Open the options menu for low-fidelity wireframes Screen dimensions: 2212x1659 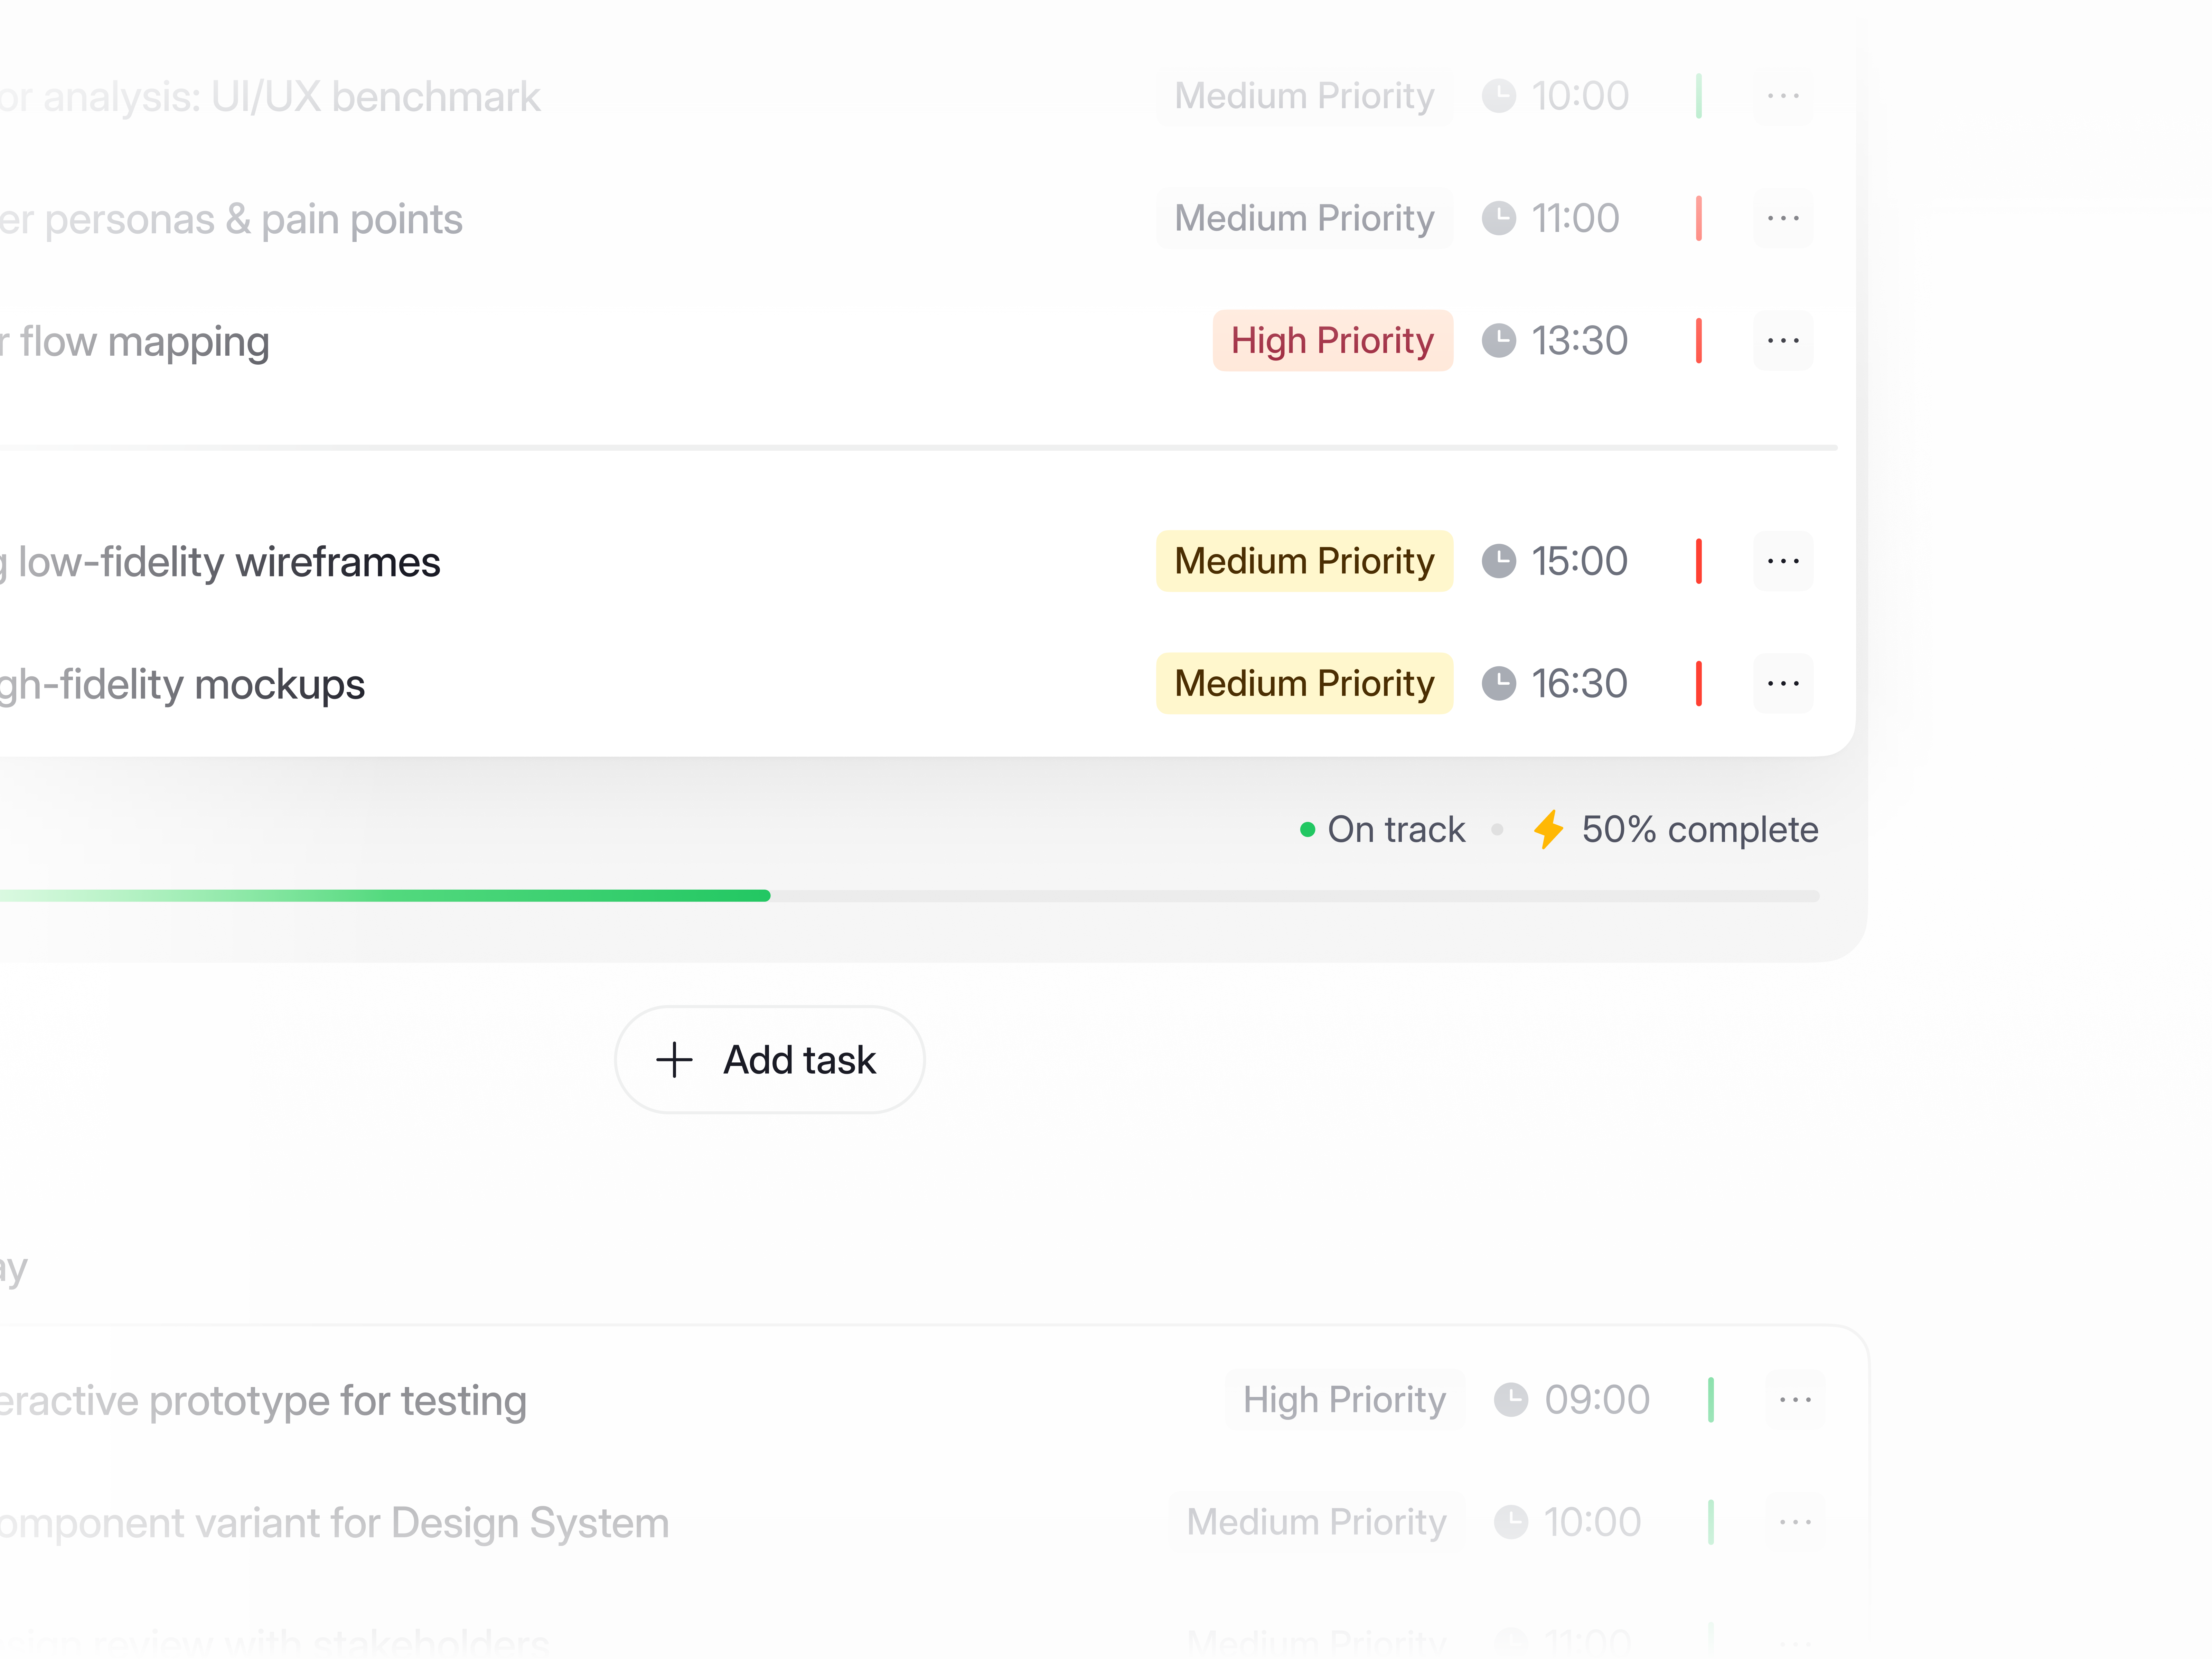coord(1783,561)
